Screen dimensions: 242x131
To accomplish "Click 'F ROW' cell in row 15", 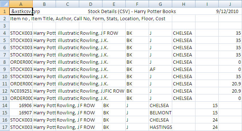I will point(90,113).
